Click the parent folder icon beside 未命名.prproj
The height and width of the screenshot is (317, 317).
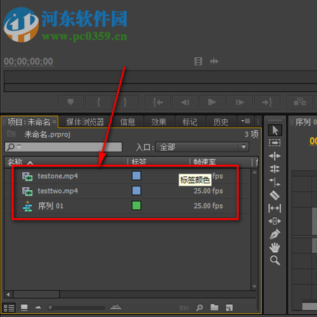[11, 134]
